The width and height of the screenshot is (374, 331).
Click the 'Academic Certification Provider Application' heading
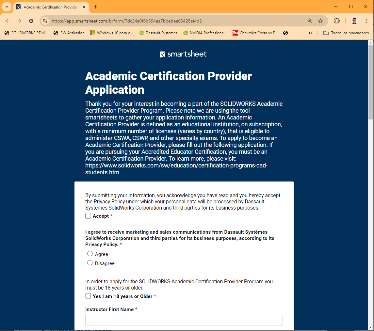click(169, 83)
